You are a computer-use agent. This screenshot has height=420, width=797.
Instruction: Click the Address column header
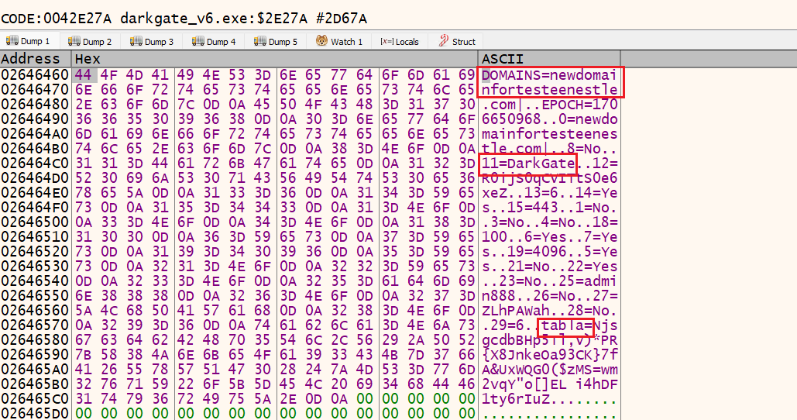31,59
